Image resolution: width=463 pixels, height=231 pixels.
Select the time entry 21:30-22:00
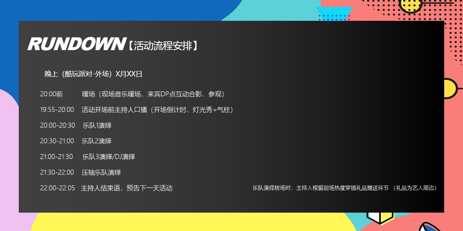57,172
